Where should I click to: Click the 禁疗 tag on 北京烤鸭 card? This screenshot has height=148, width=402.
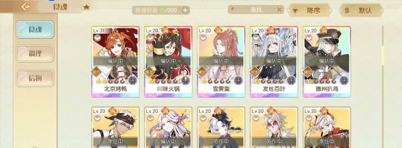click(97, 72)
